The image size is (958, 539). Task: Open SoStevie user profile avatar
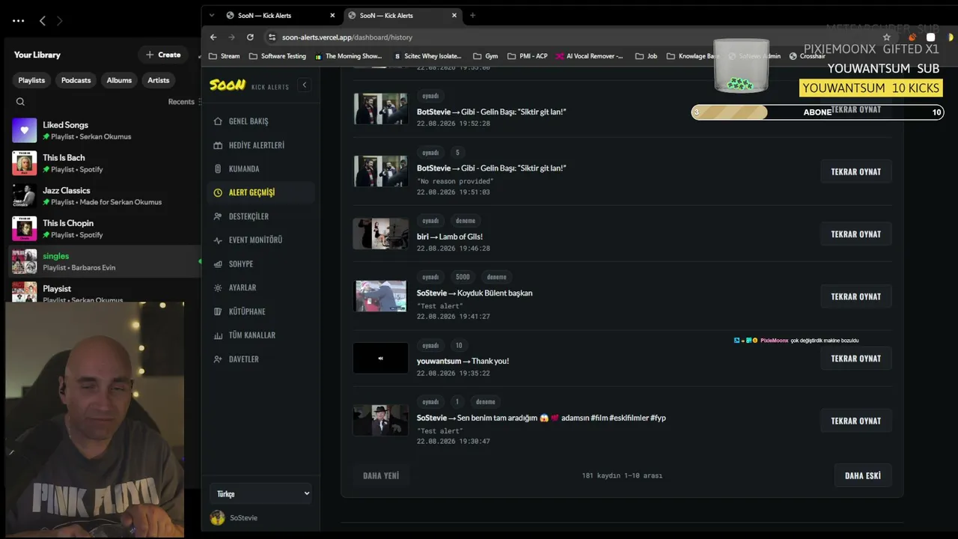point(218,518)
